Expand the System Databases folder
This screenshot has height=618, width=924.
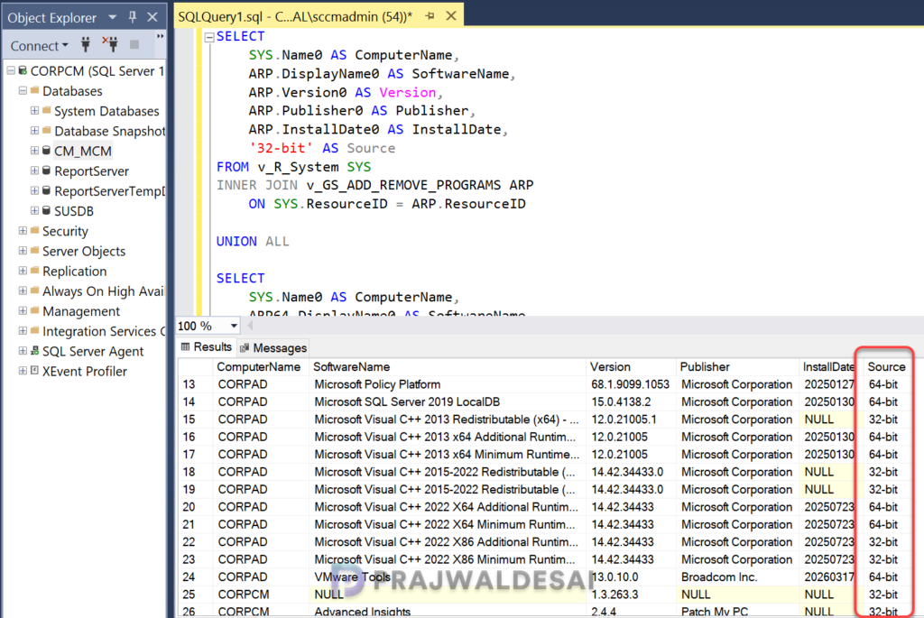coord(35,111)
